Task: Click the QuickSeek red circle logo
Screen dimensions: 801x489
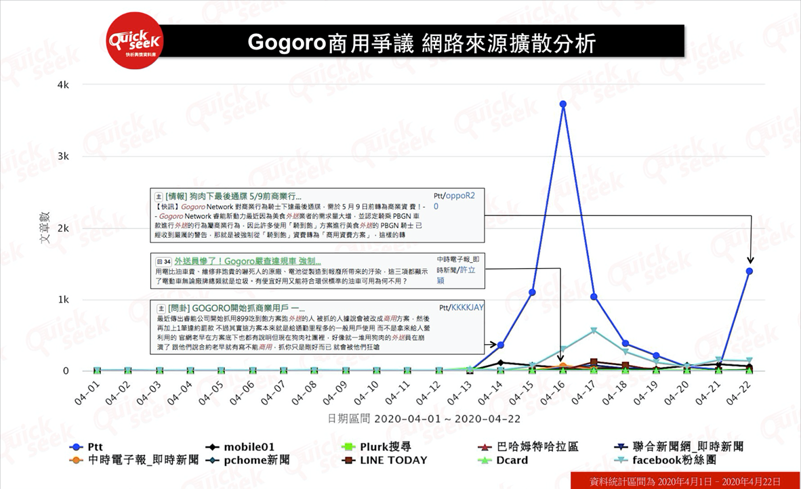Action: (135, 41)
